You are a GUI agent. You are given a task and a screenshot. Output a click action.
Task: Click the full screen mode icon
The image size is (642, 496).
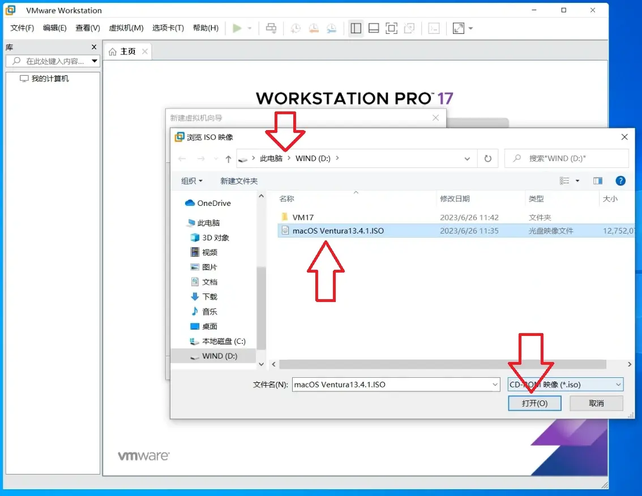point(391,28)
